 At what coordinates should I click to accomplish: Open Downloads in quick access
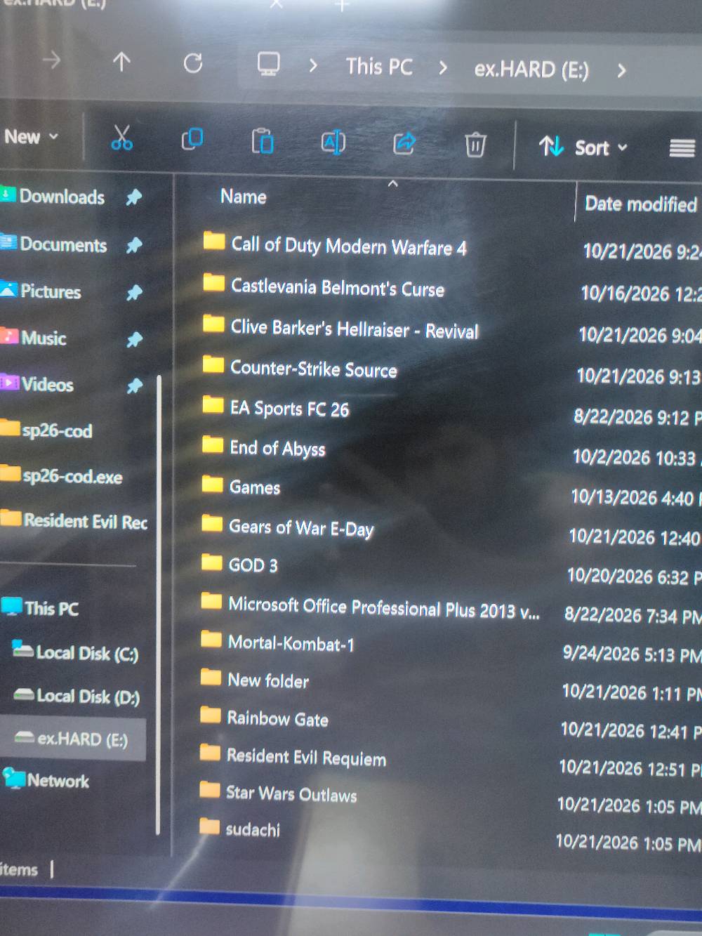(53, 196)
